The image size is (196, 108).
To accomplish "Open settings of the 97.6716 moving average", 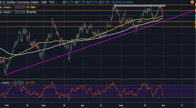I will (20, 12).
